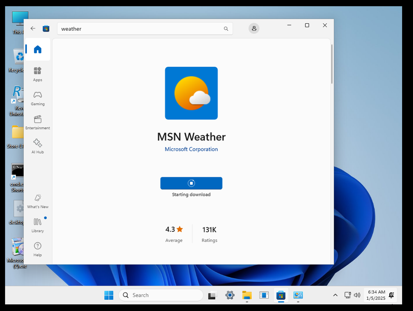Open the user profile account icon
The width and height of the screenshot is (413, 311).
pyautogui.click(x=254, y=28)
